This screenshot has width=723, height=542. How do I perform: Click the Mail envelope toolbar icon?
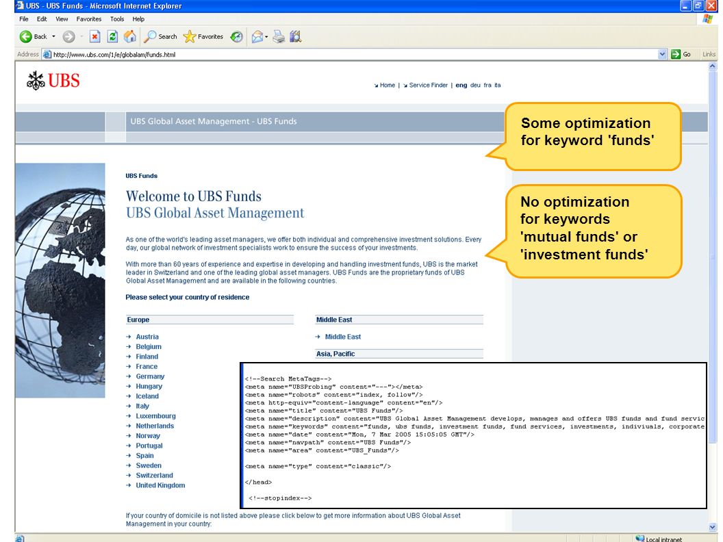[257, 36]
